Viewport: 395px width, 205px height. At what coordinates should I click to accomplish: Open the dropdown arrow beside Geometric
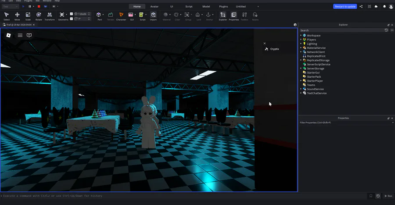click(67, 14)
